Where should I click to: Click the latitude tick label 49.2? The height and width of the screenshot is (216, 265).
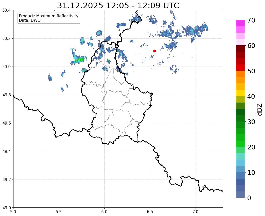tap(6, 179)
